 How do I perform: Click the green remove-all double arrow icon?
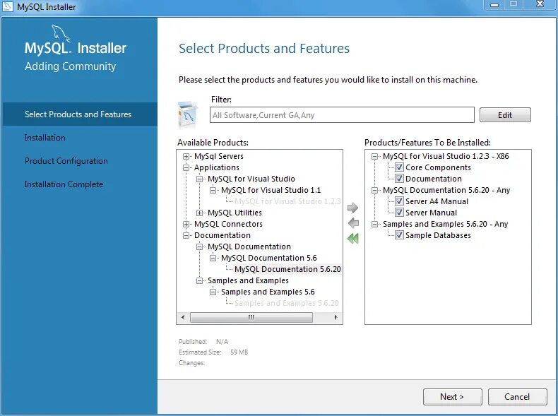(x=353, y=239)
